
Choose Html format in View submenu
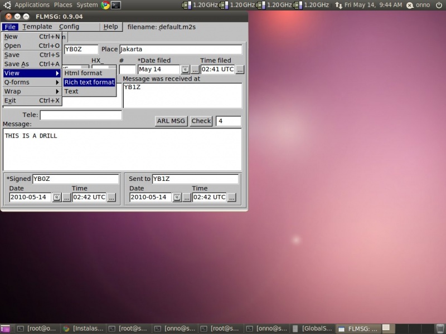(83, 73)
